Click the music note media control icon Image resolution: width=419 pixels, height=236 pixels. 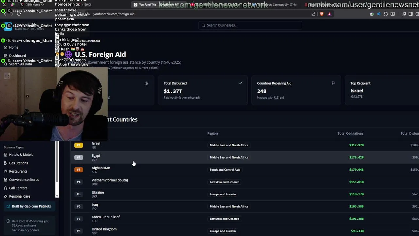pyautogui.click(x=404, y=14)
